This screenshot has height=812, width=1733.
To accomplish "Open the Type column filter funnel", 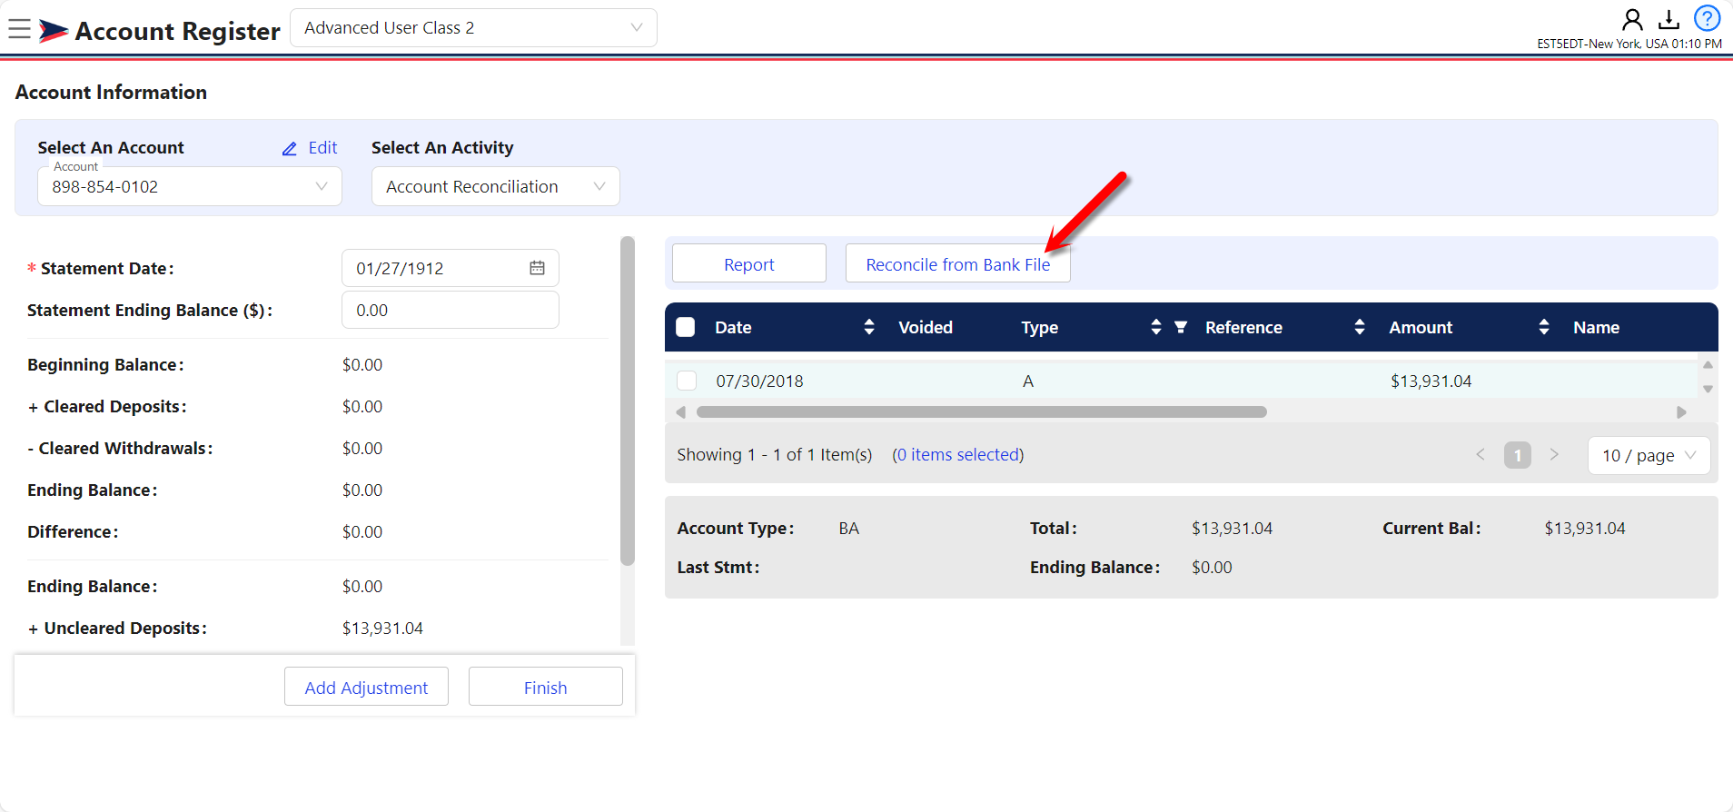I will [1181, 327].
